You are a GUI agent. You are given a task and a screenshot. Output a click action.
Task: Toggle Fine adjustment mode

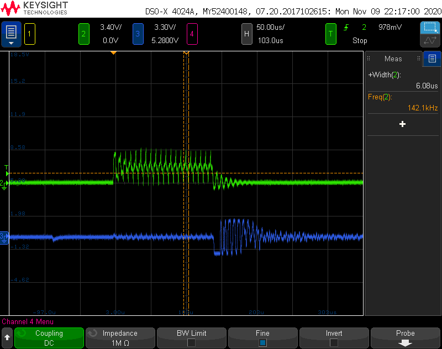tap(262, 337)
